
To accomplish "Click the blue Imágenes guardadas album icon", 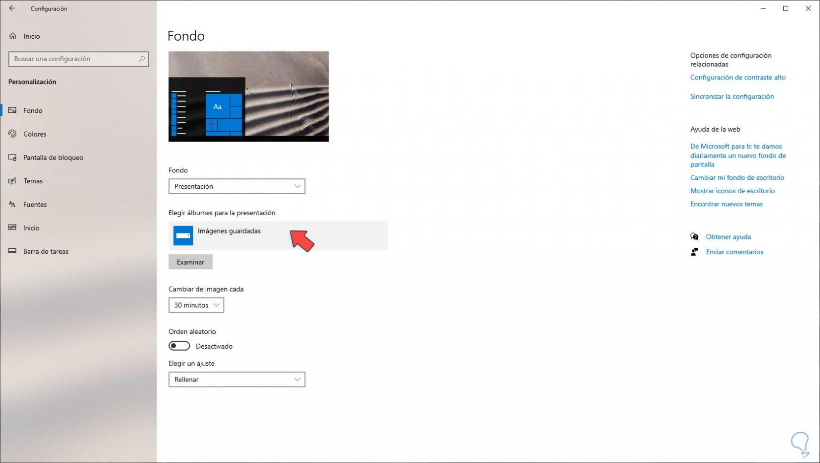I will click(x=183, y=235).
